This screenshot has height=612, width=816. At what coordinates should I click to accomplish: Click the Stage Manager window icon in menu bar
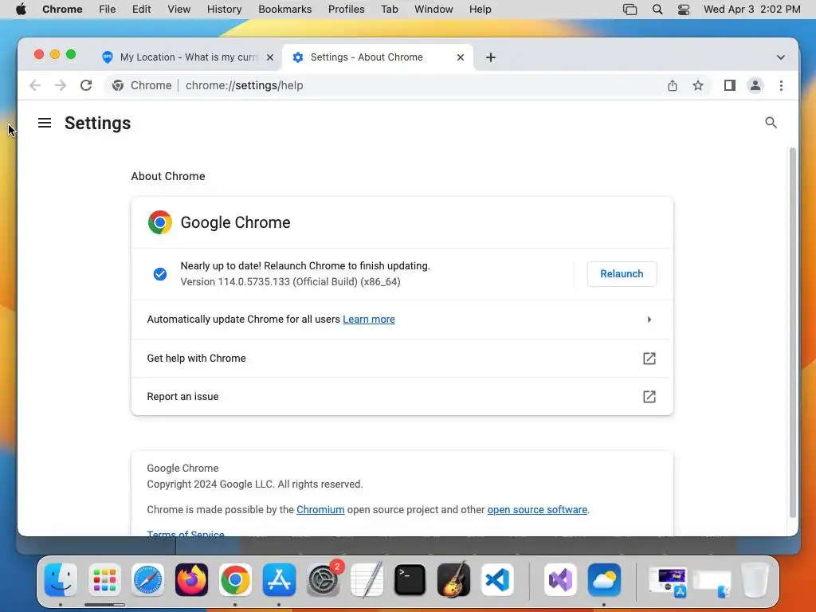pos(630,10)
